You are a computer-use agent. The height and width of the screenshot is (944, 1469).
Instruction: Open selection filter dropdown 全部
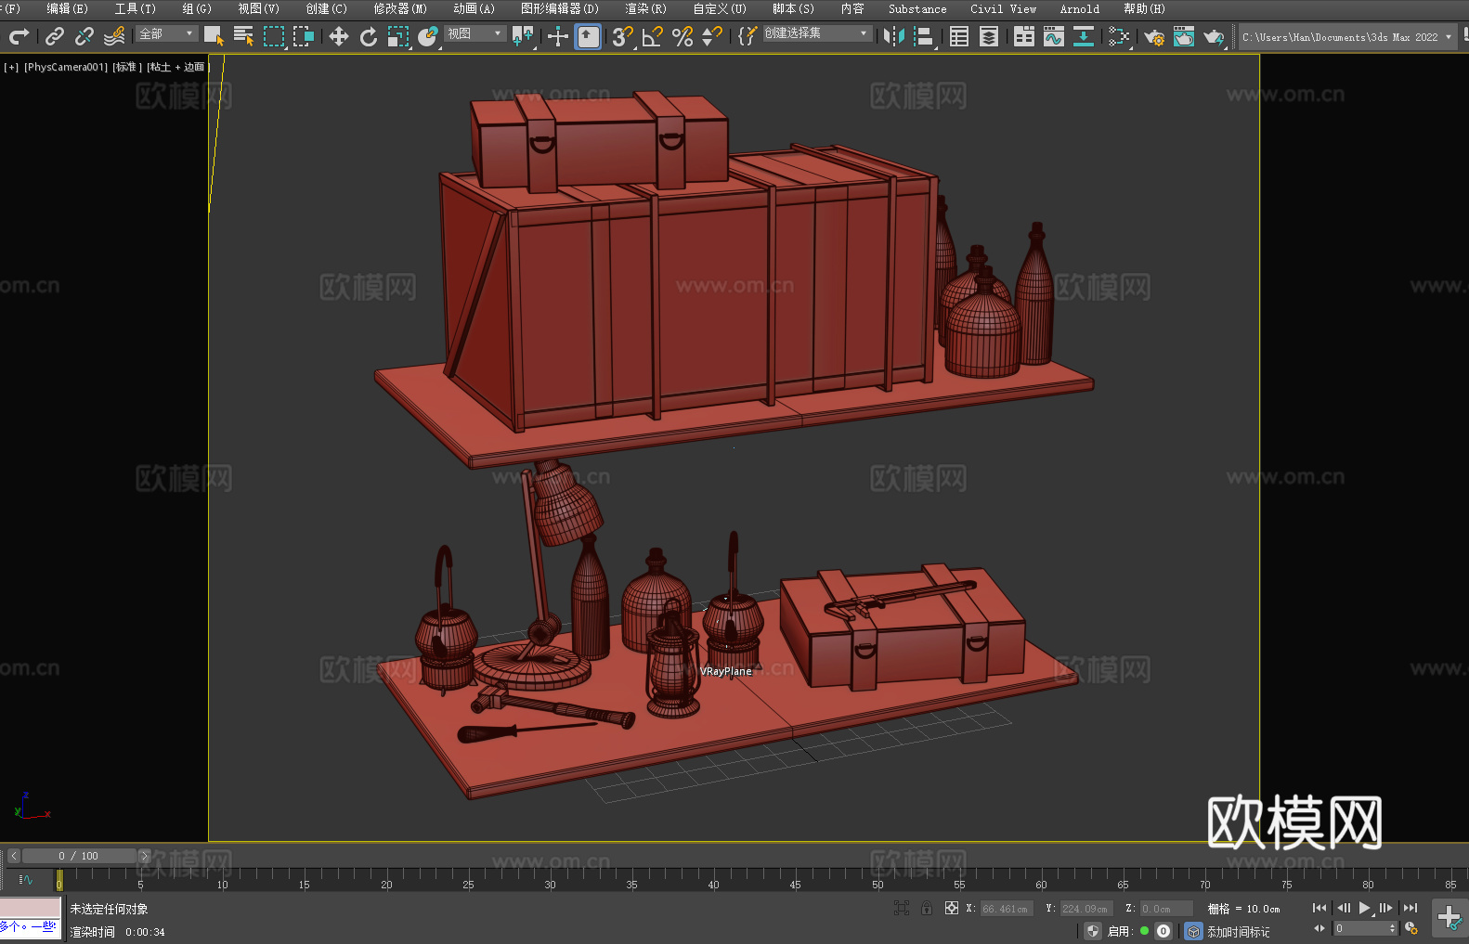(167, 33)
